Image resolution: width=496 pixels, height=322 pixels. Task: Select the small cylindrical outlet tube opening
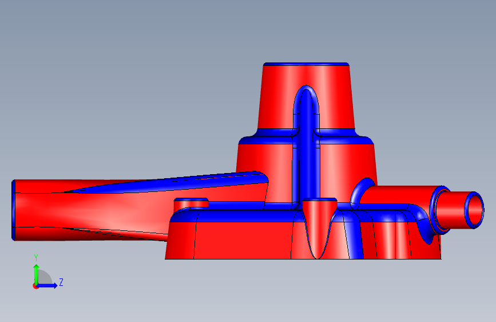pos(474,210)
